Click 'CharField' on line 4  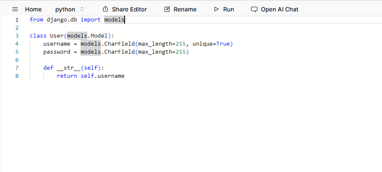point(120,44)
